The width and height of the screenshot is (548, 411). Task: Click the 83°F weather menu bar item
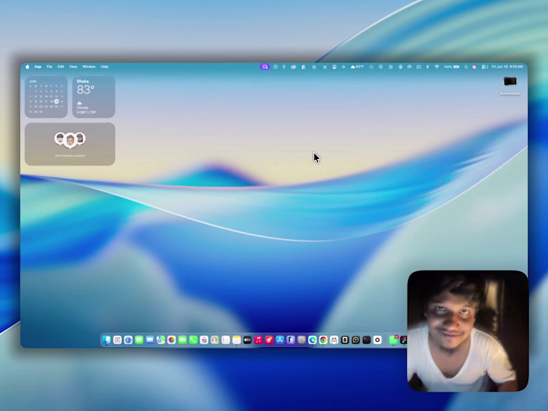[357, 66]
